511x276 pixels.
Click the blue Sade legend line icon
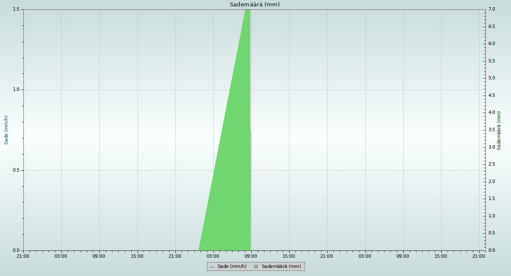pyautogui.click(x=212, y=267)
